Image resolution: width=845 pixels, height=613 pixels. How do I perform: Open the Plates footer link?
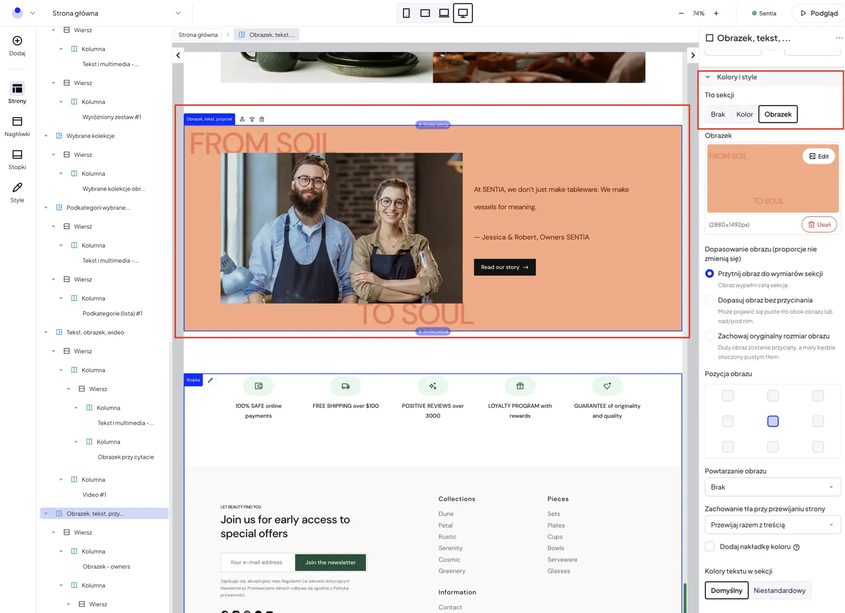click(556, 526)
